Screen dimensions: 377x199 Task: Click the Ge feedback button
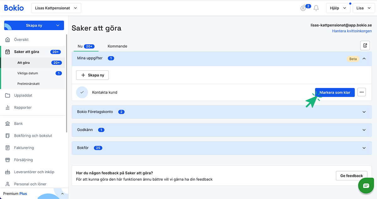pos(352,176)
